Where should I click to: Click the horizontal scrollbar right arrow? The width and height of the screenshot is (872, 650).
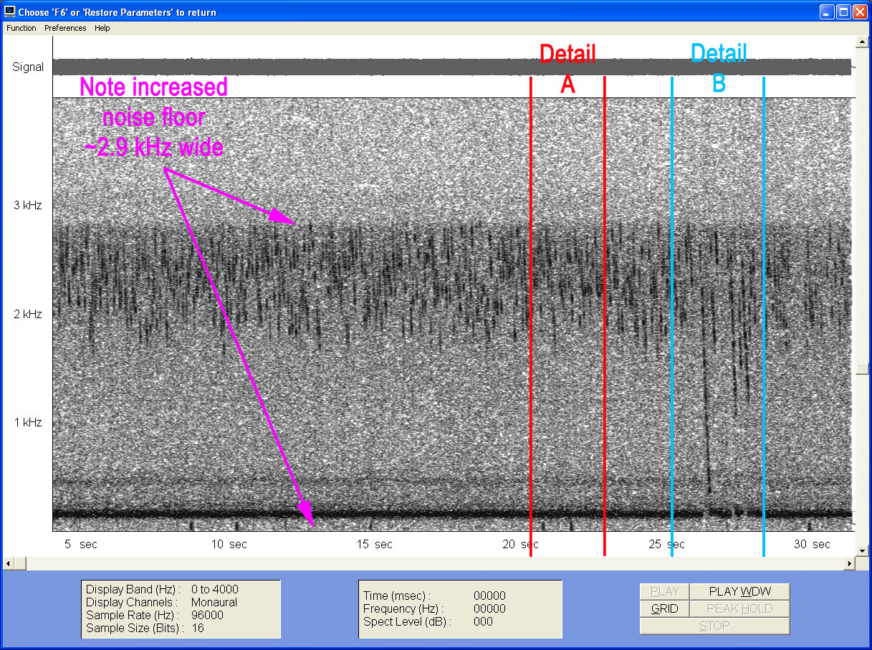tap(851, 563)
